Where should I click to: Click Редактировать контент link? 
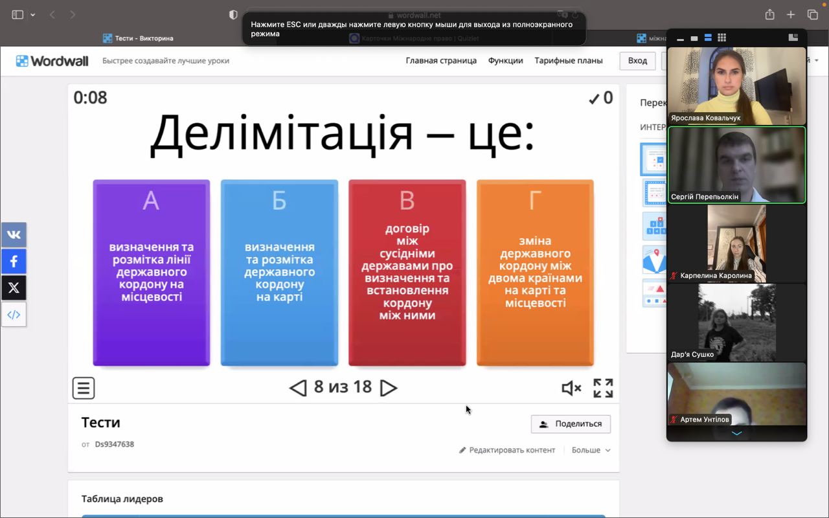tap(507, 450)
